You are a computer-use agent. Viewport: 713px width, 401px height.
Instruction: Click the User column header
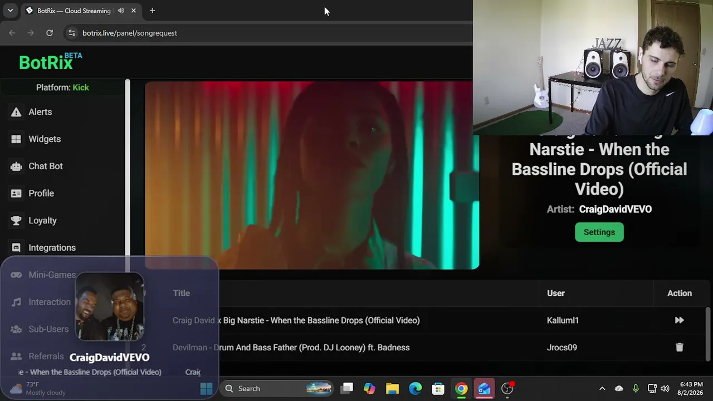pyautogui.click(x=556, y=293)
